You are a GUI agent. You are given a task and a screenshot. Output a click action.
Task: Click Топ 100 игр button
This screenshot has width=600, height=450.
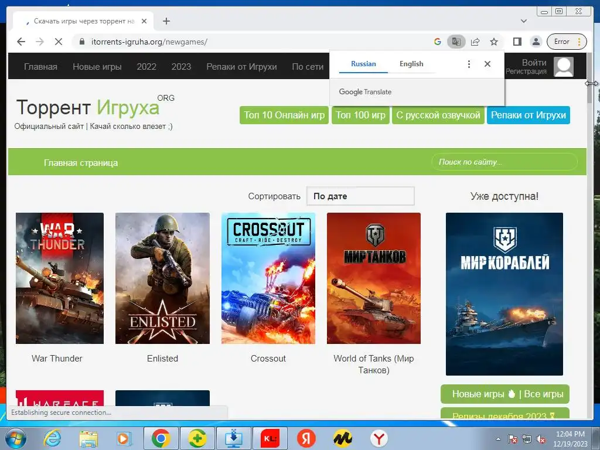click(360, 115)
